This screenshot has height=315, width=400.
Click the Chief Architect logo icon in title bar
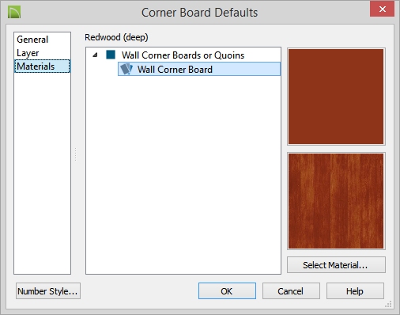[14, 13]
